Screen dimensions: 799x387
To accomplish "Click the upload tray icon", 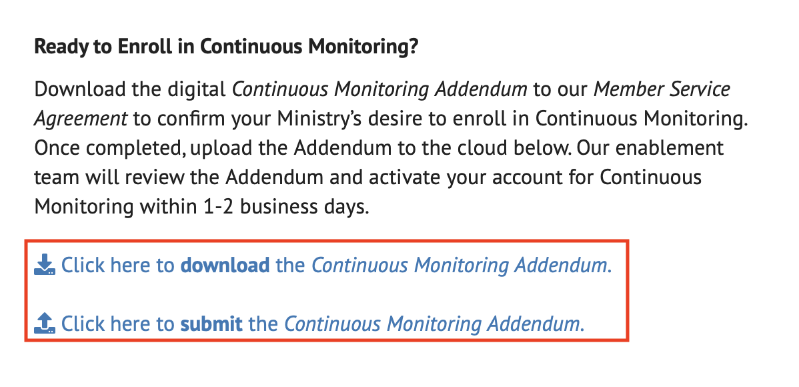I will pyautogui.click(x=45, y=324).
